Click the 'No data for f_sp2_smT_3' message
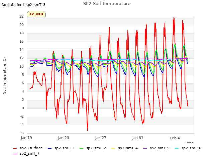This screenshot has width=214, height=160. click(x=23, y=5)
